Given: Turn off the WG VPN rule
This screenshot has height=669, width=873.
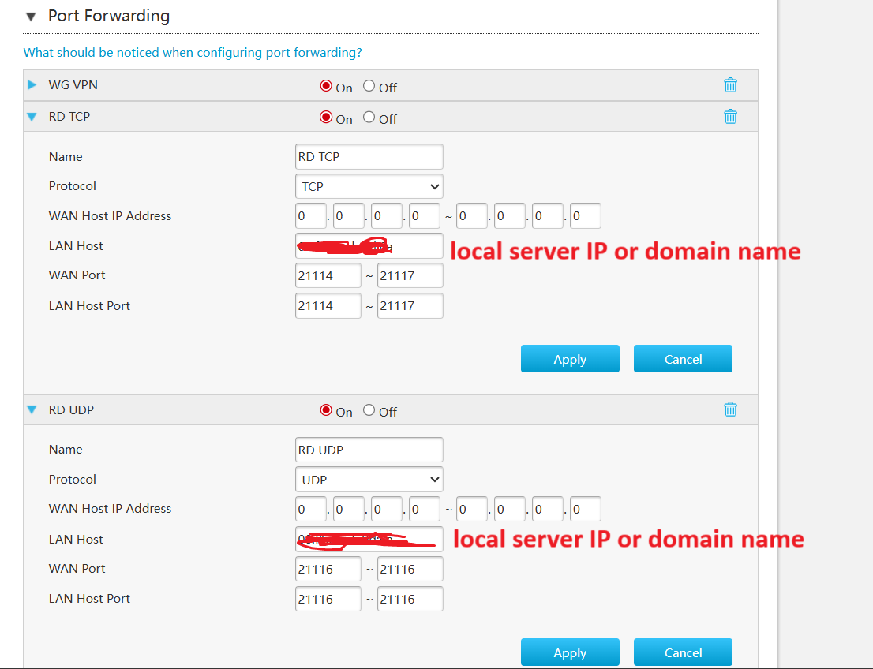Looking at the screenshot, I should point(369,86).
